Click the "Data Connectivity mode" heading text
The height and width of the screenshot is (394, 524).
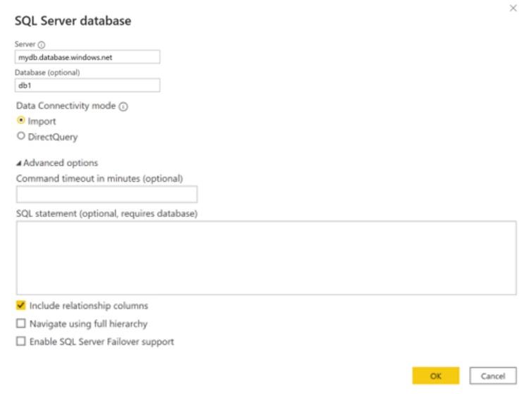(66, 106)
